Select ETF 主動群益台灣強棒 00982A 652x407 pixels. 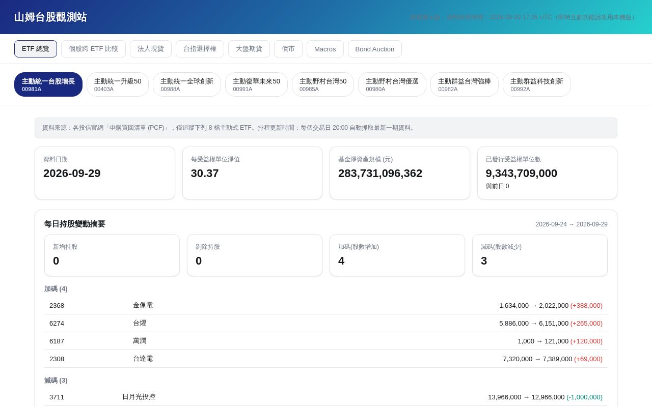click(x=465, y=84)
